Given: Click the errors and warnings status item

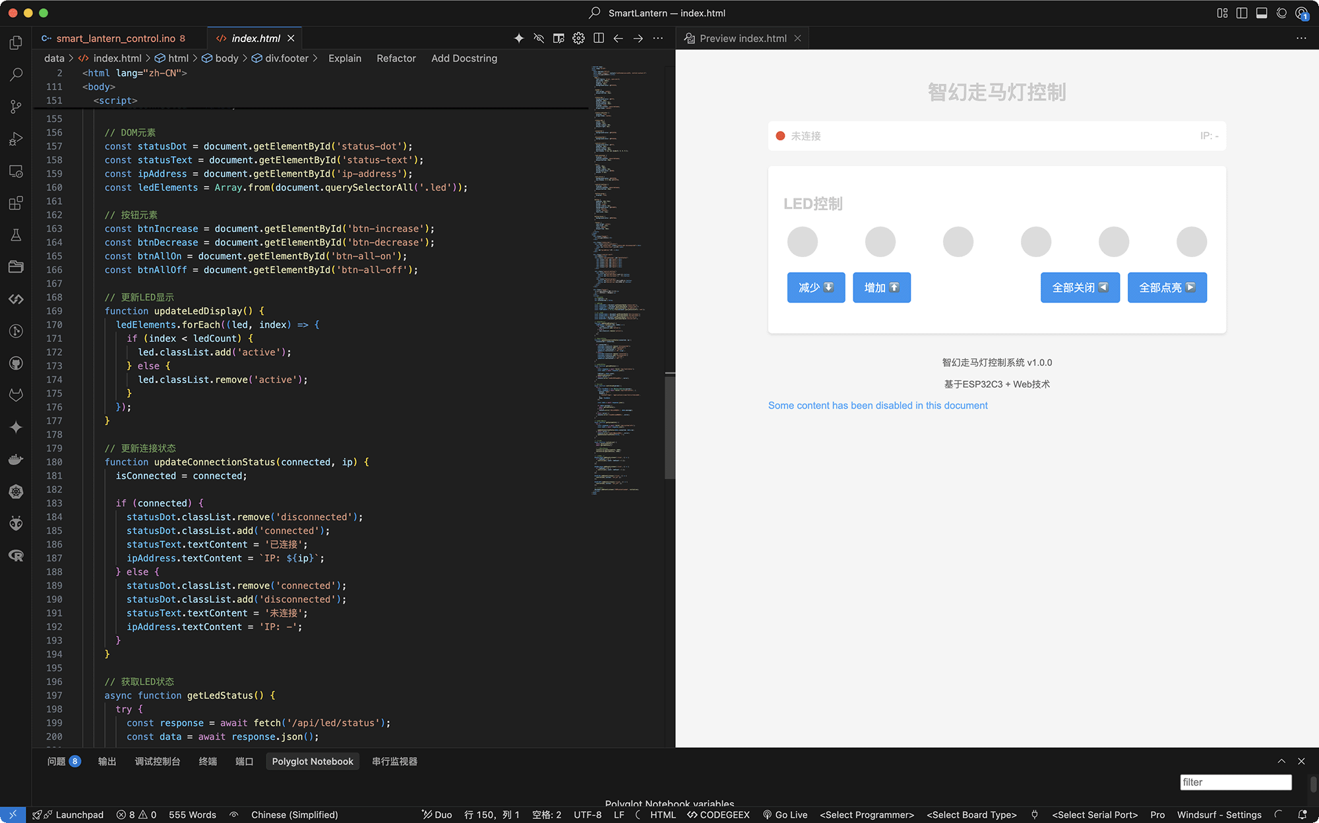Looking at the screenshot, I should tap(137, 814).
